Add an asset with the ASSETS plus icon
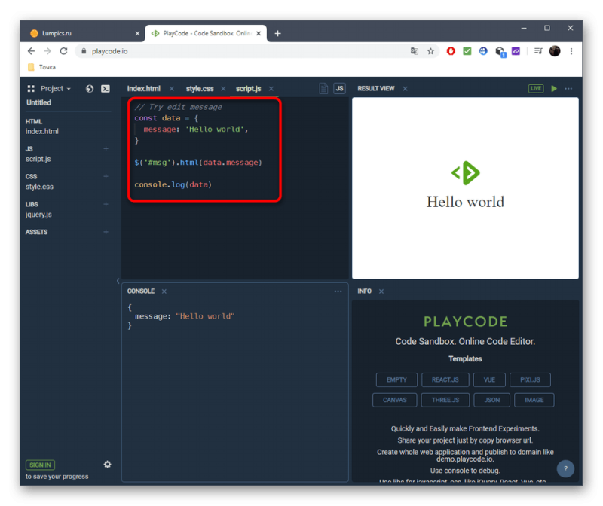Image resolution: width=603 pixels, height=506 pixels. click(x=106, y=232)
